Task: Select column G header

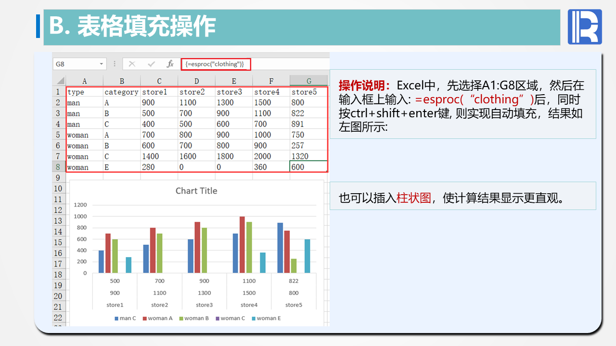Action: (x=308, y=81)
